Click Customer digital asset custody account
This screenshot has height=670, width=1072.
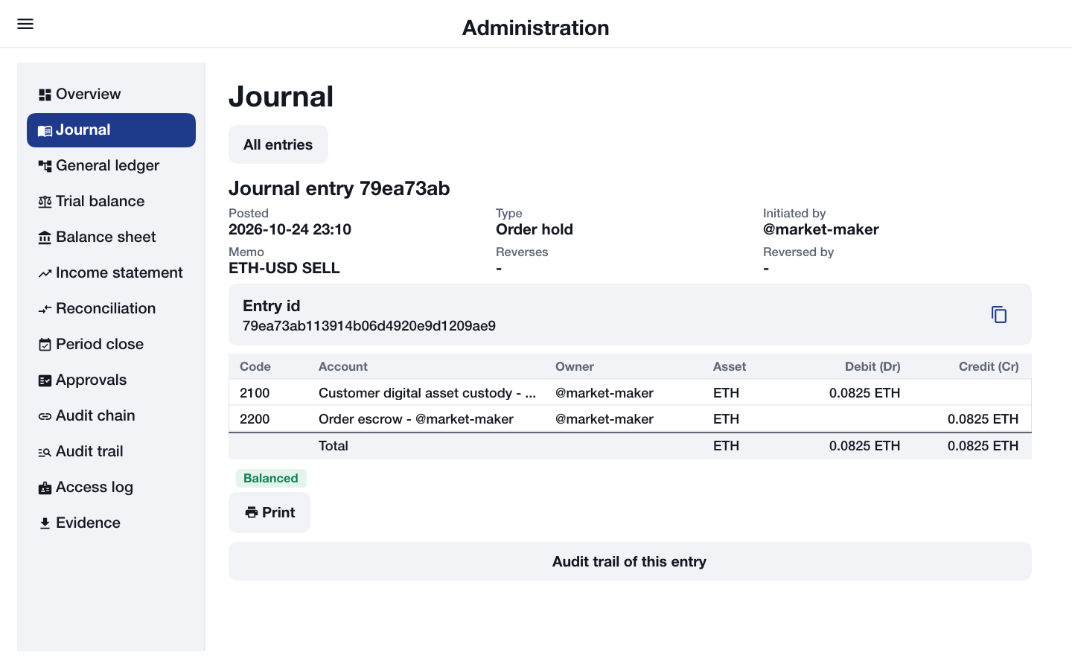click(427, 392)
